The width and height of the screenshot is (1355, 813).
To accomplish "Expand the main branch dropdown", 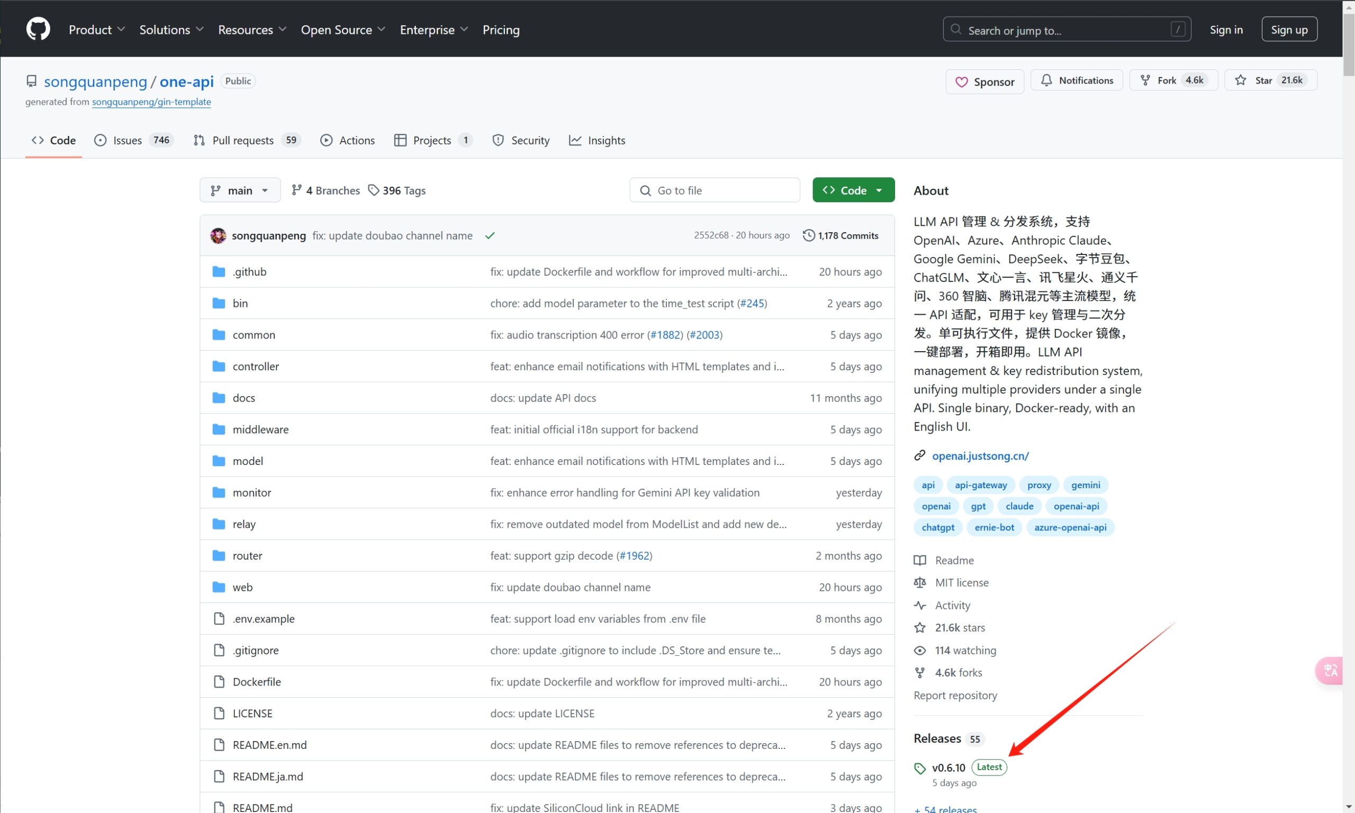I will pyautogui.click(x=238, y=189).
